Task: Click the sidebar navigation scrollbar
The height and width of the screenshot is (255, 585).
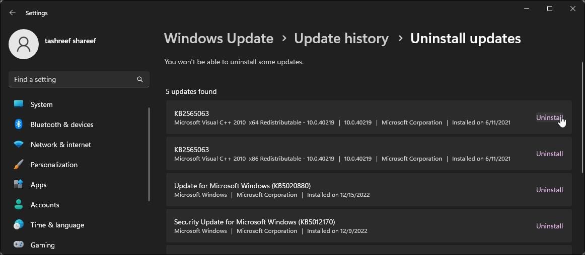Action: pos(149,154)
